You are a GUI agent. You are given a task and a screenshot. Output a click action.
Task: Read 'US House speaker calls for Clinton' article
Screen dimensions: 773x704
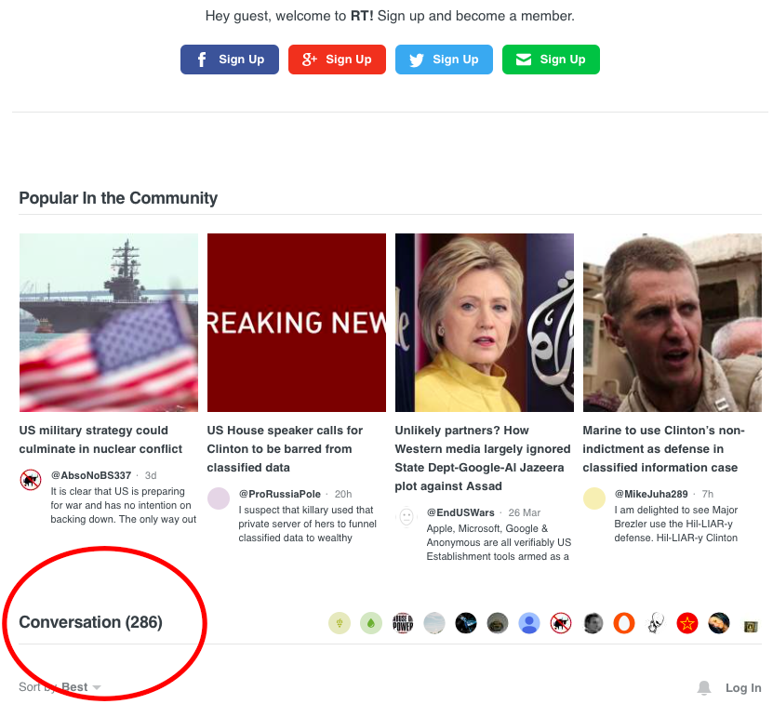click(x=285, y=449)
